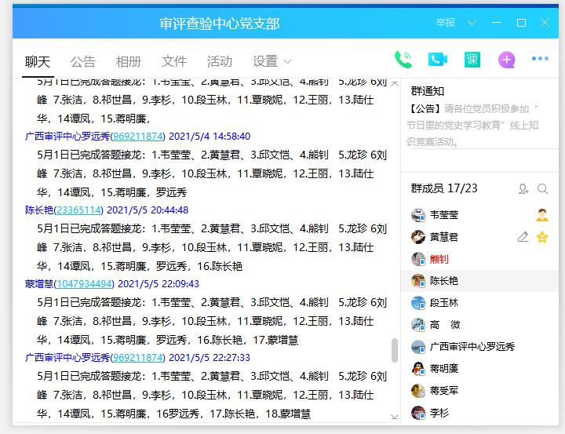Select member name 李杉
The image size is (565, 434).
click(439, 413)
